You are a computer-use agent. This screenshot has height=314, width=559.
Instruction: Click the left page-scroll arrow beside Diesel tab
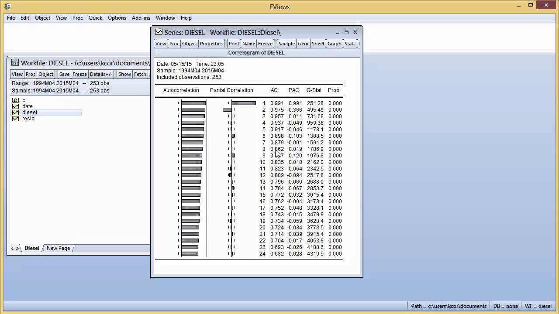(13, 248)
